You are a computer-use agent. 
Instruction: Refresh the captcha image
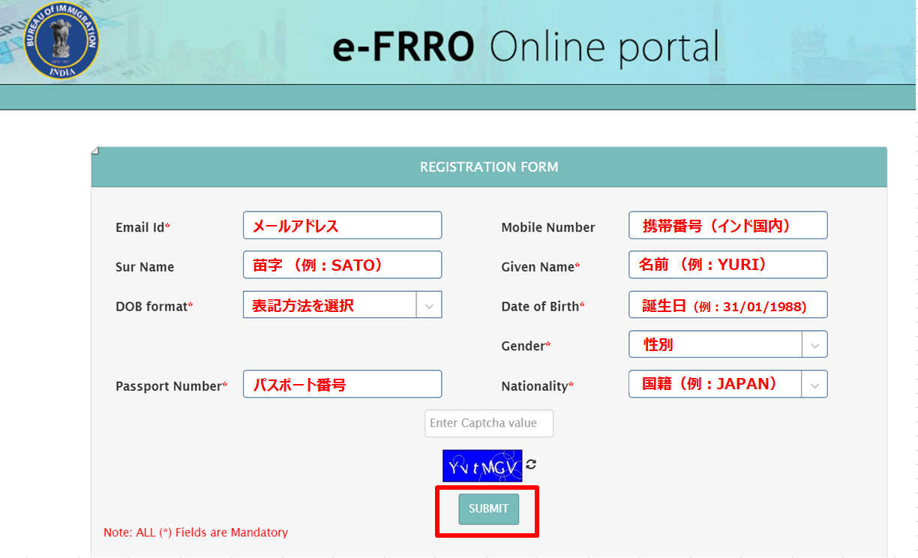pos(532,465)
